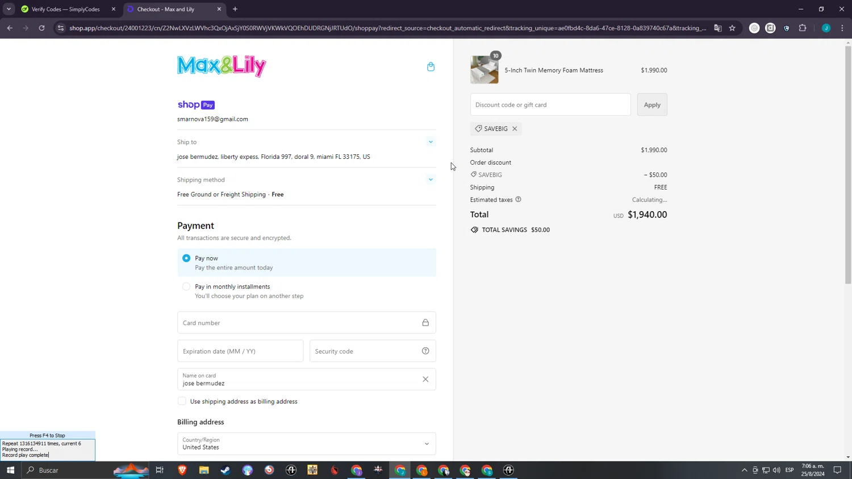Expand the Ship to section
The width and height of the screenshot is (852, 479).
[x=431, y=142]
